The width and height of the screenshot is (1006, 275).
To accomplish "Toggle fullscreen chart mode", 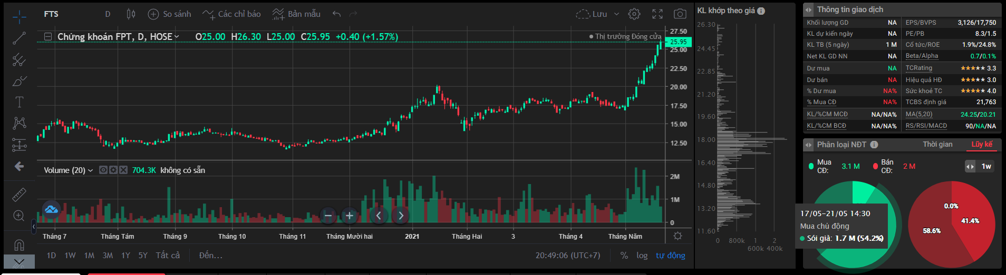I will click(x=657, y=14).
